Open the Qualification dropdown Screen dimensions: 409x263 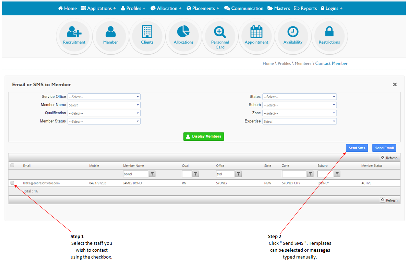click(x=104, y=113)
